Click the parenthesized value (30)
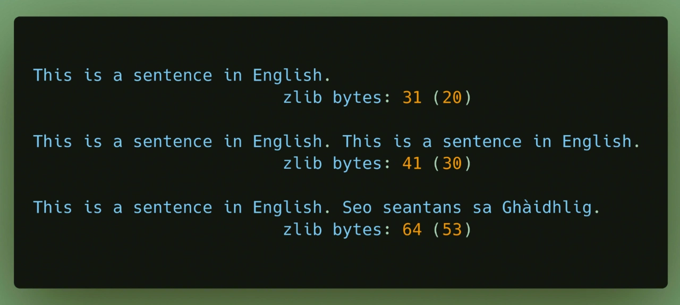The image size is (680, 305). coord(452,164)
